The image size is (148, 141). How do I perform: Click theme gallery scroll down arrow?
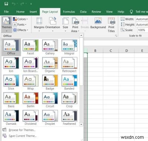81,124
